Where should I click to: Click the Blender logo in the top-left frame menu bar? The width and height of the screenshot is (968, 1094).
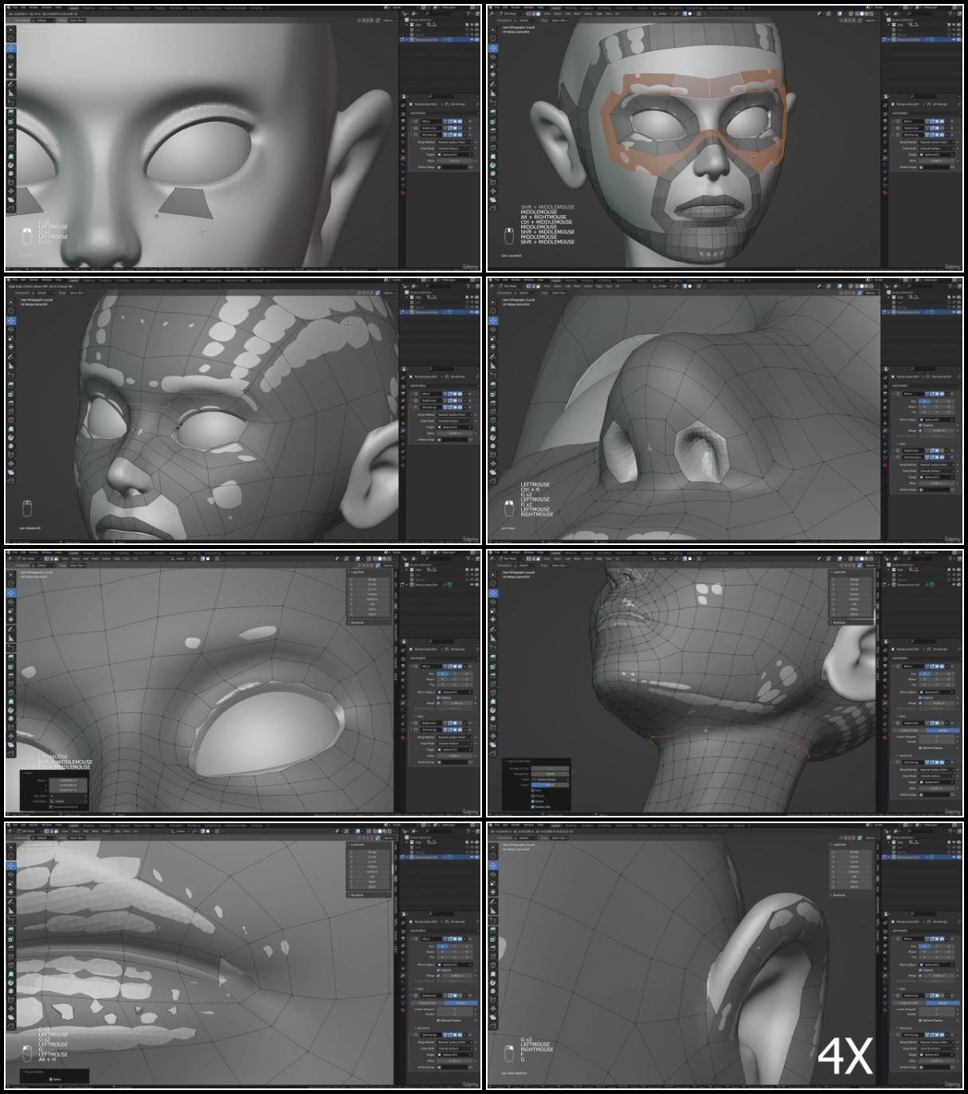9,8
